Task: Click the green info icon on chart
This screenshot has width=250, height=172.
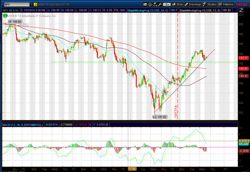Action: click(5, 16)
